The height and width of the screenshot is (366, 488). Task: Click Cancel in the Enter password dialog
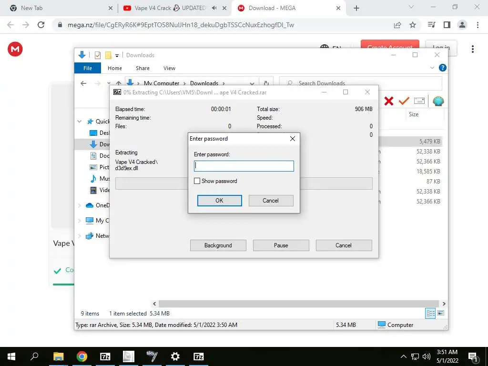click(x=271, y=201)
